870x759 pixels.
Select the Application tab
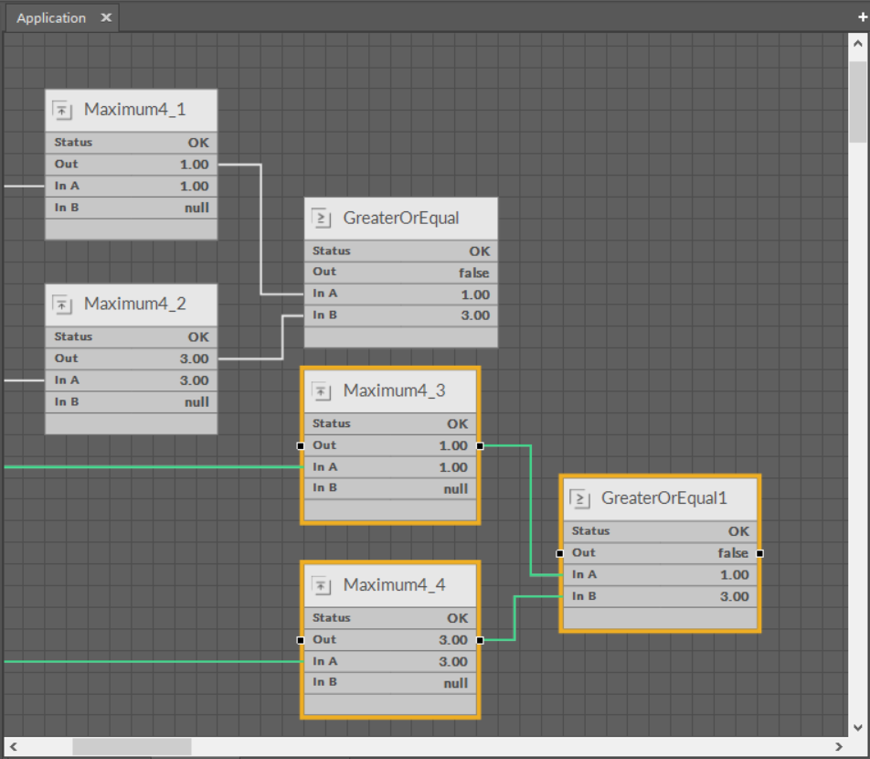tap(51, 18)
